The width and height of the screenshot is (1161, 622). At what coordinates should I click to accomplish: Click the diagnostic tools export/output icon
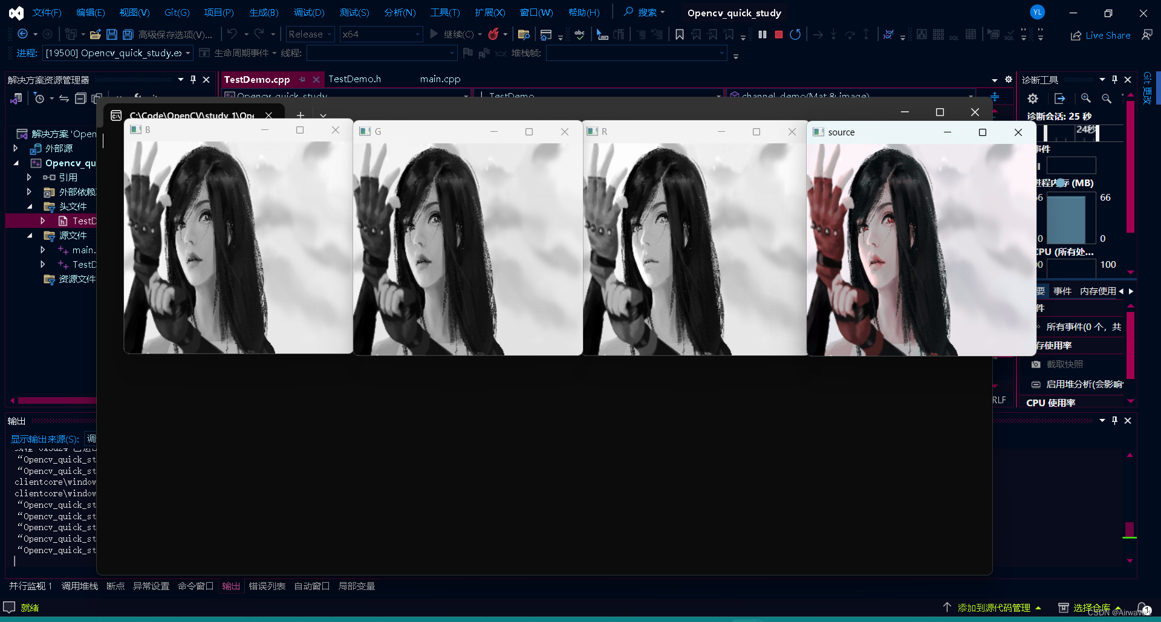pyautogui.click(x=1059, y=98)
